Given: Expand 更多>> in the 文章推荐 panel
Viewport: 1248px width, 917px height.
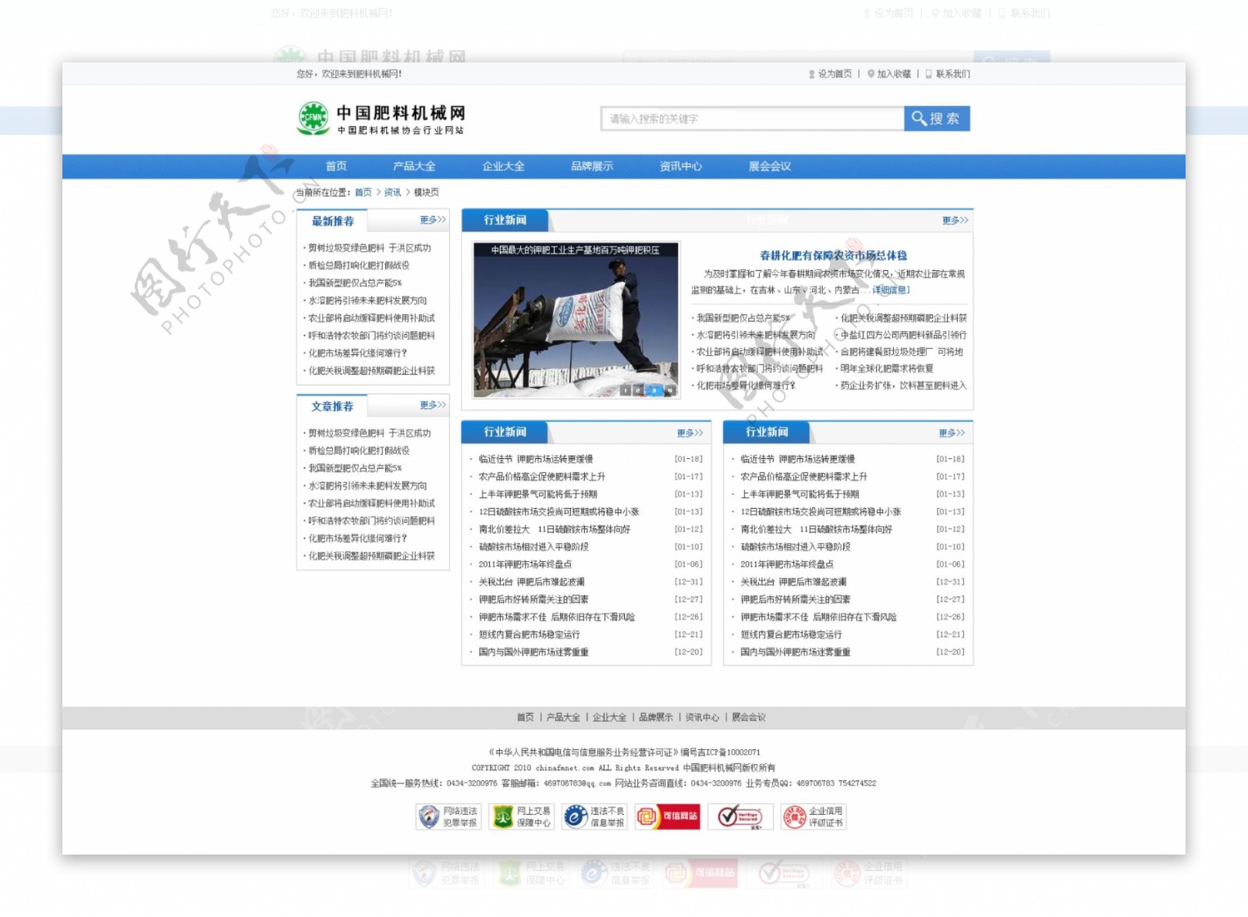Looking at the screenshot, I should pyautogui.click(x=433, y=405).
